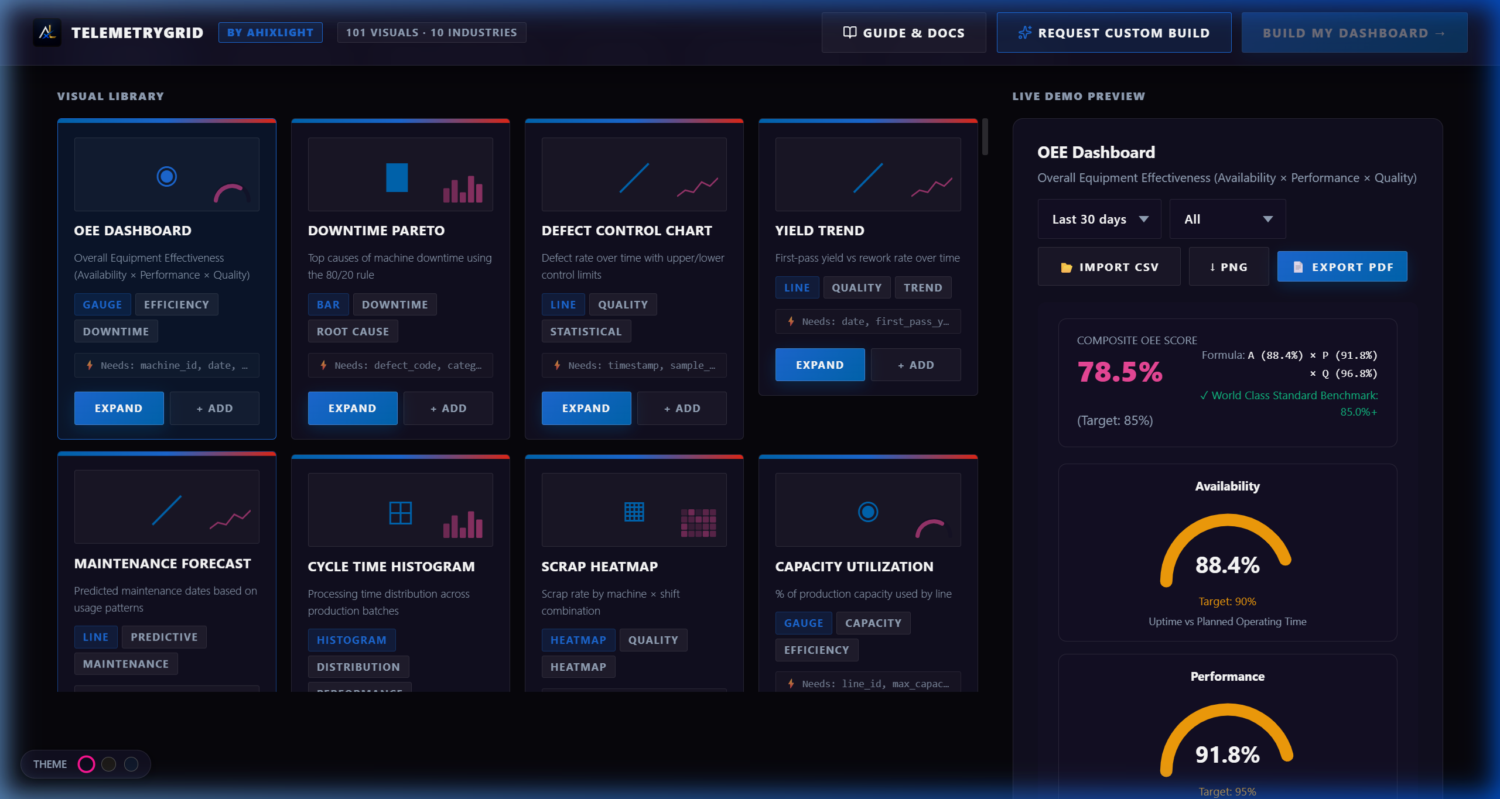
Task: Click the lightning icon in Yield Trend needs row
Action: (x=791, y=321)
